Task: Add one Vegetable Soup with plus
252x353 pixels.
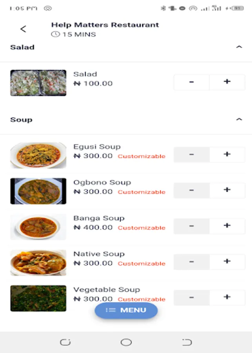Action: point(227,297)
